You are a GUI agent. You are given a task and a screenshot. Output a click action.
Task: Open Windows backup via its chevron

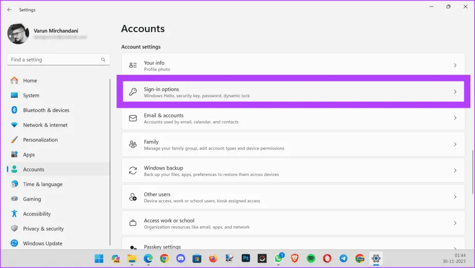[x=455, y=171]
